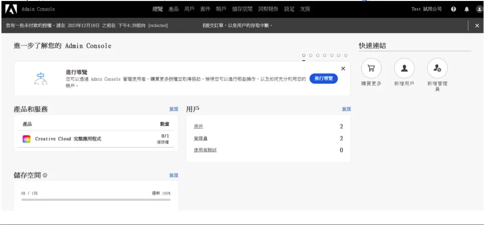This screenshot has width=484, height=225.
Task: Click the 購買更多 shopping cart icon
Action: (x=371, y=68)
